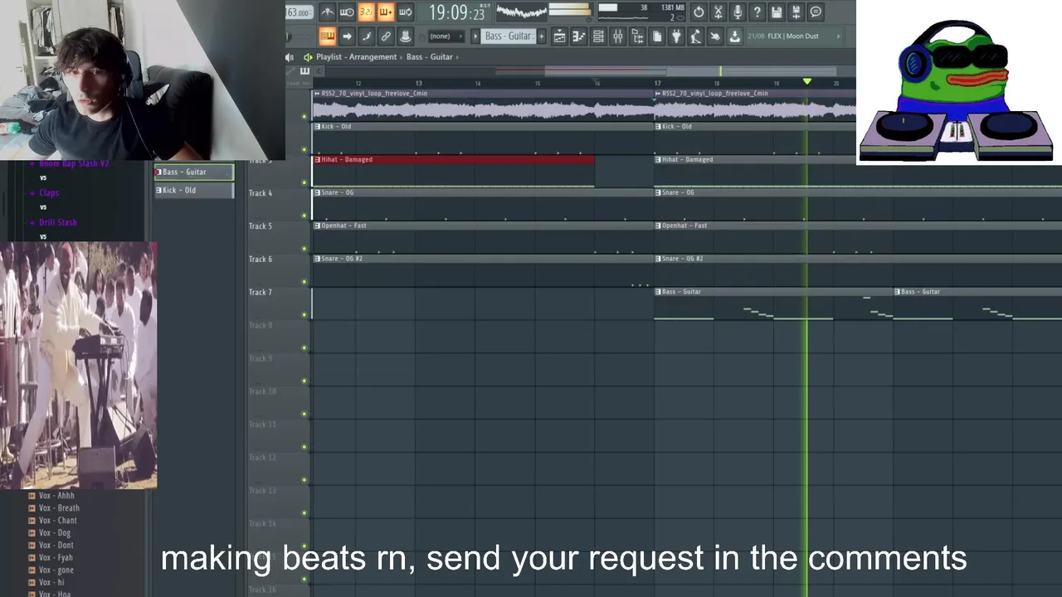Image resolution: width=1062 pixels, height=597 pixels.
Task: Add new pattern with plus button
Action: click(x=542, y=36)
